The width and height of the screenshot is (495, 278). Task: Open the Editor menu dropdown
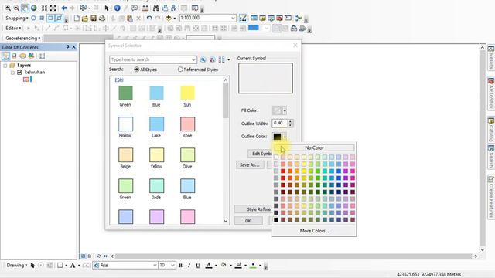(x=13, y=29)
